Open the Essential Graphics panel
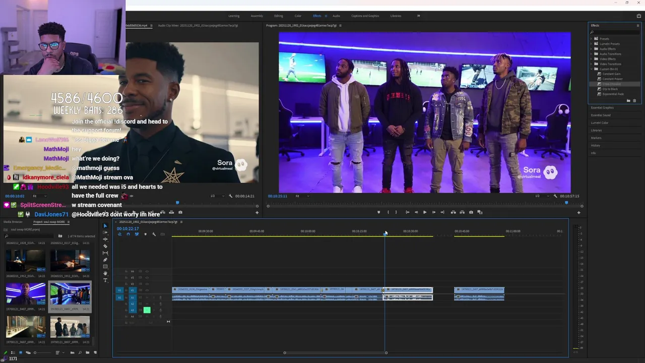Screen dimensions: 645x363 point(602,108)
